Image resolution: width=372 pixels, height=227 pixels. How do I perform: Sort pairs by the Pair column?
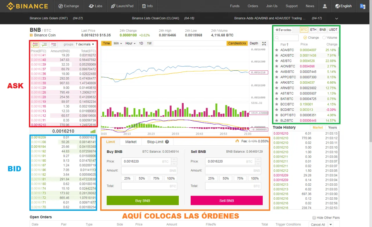(285, 44)
